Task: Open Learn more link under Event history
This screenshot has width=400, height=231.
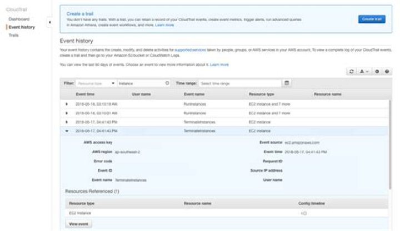Action: coord(219,65)
